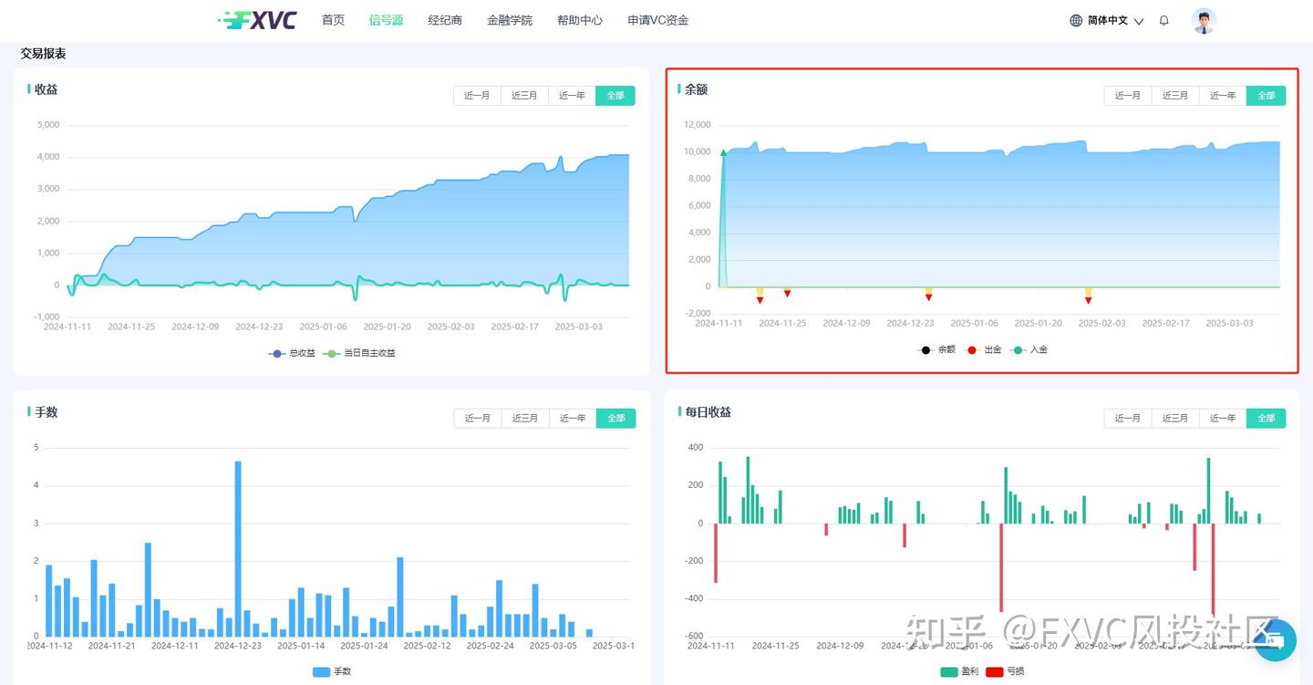Screen dimensions: 1313x685
Task: Open 帮助中心 in navigation
Action: [580, 20]
